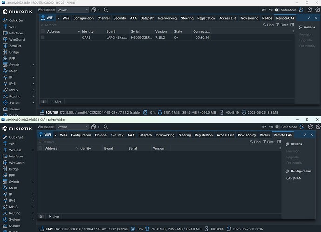
Task: Switch to the Provisioning tab in ROUTER
Action: pos(249,18)
